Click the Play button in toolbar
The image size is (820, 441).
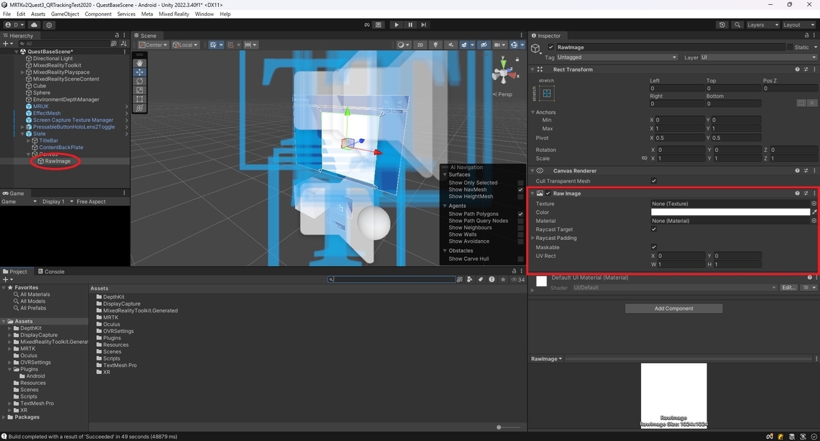pyautogui.click(x=396, y=25)
